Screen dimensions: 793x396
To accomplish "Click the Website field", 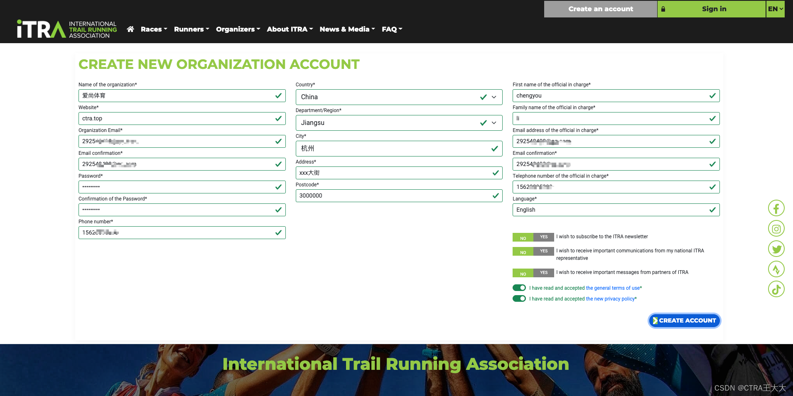I will pos(182,119).
